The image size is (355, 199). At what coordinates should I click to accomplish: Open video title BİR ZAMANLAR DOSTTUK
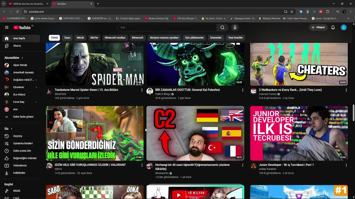pyautogui.click(x=187, y=90)
